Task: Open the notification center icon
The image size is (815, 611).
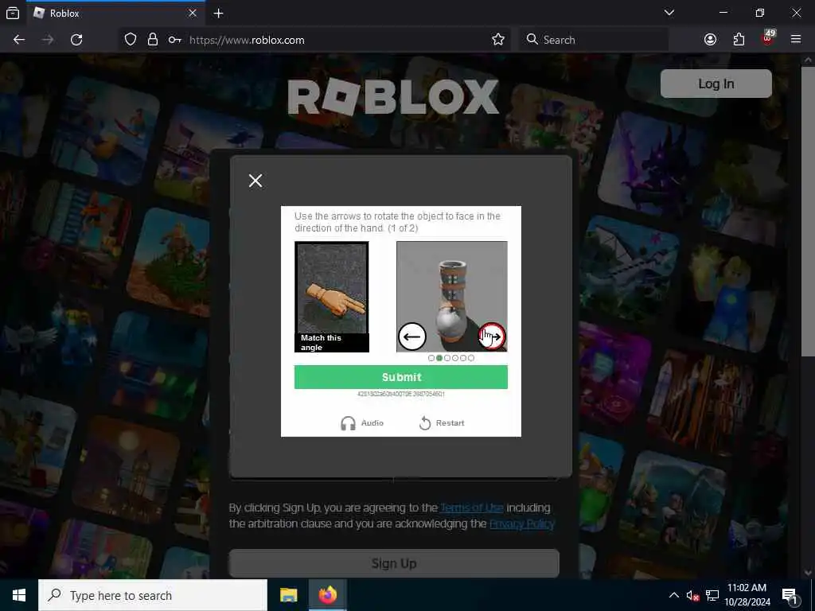Action: (790, 596)
